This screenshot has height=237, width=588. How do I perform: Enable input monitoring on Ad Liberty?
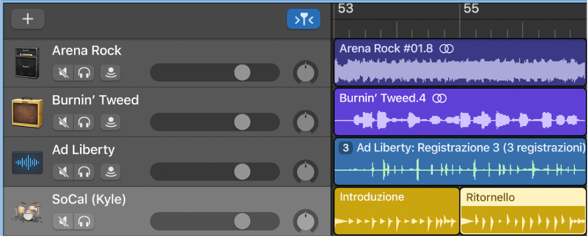[x=111, y=172]
